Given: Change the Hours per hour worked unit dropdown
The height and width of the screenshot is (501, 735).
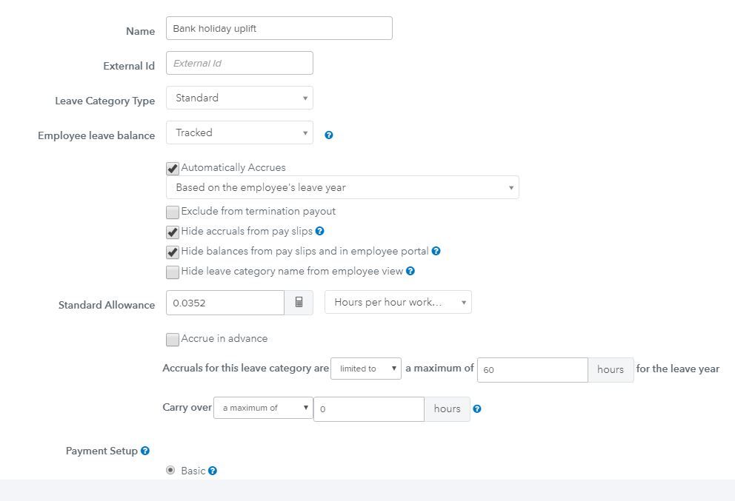Looking at the screenshot, I should click(398, 302).
